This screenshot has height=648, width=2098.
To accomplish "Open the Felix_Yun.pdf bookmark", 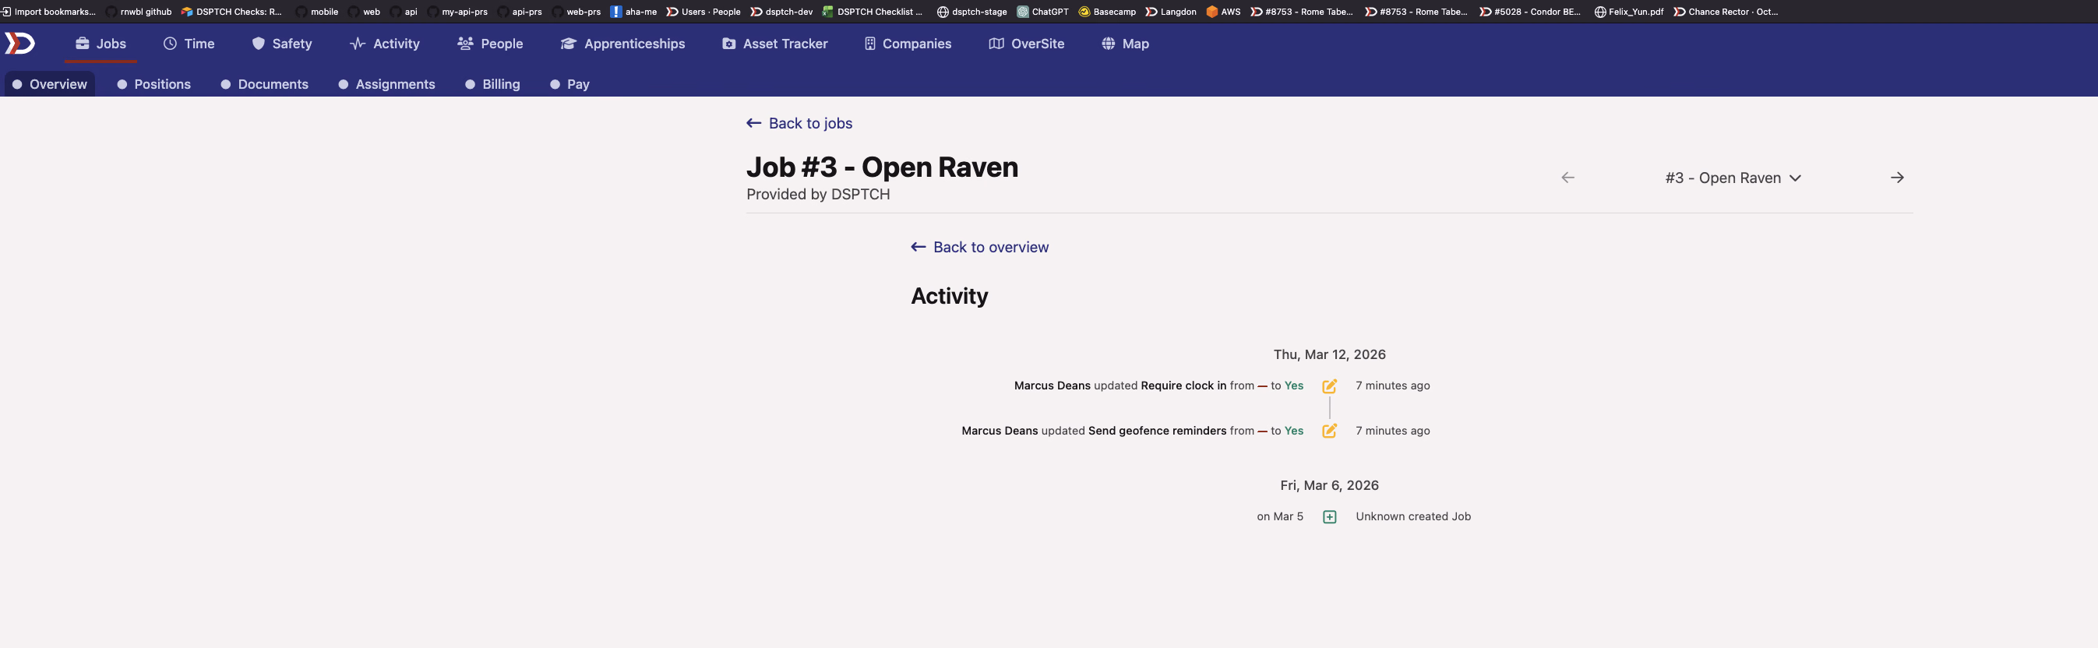I will point(1628,12).
